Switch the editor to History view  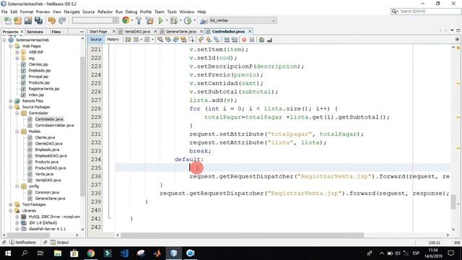click(x=113, y=39)
